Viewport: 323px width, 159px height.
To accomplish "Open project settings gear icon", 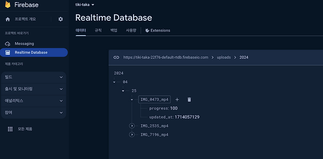I will [x=61, y=19].
